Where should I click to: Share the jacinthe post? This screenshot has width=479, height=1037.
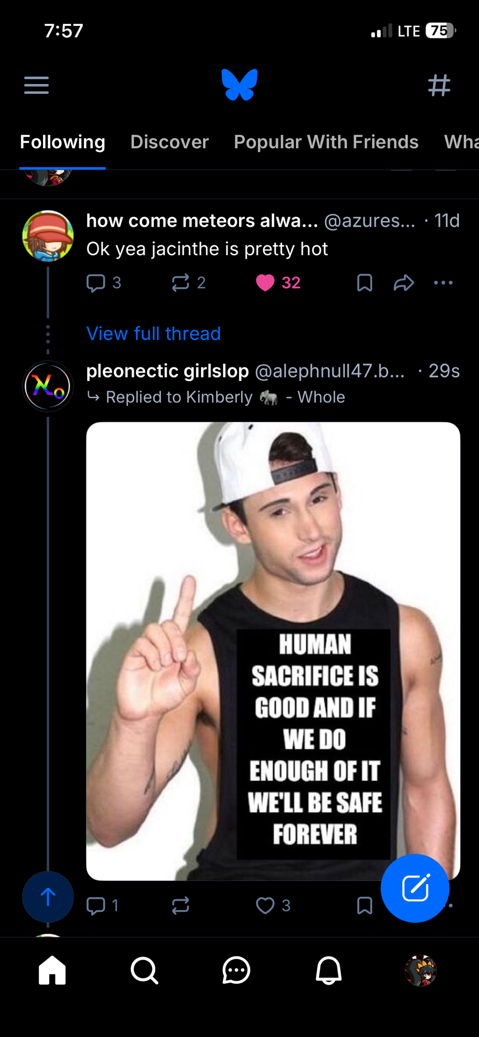[x=404, y=283]
